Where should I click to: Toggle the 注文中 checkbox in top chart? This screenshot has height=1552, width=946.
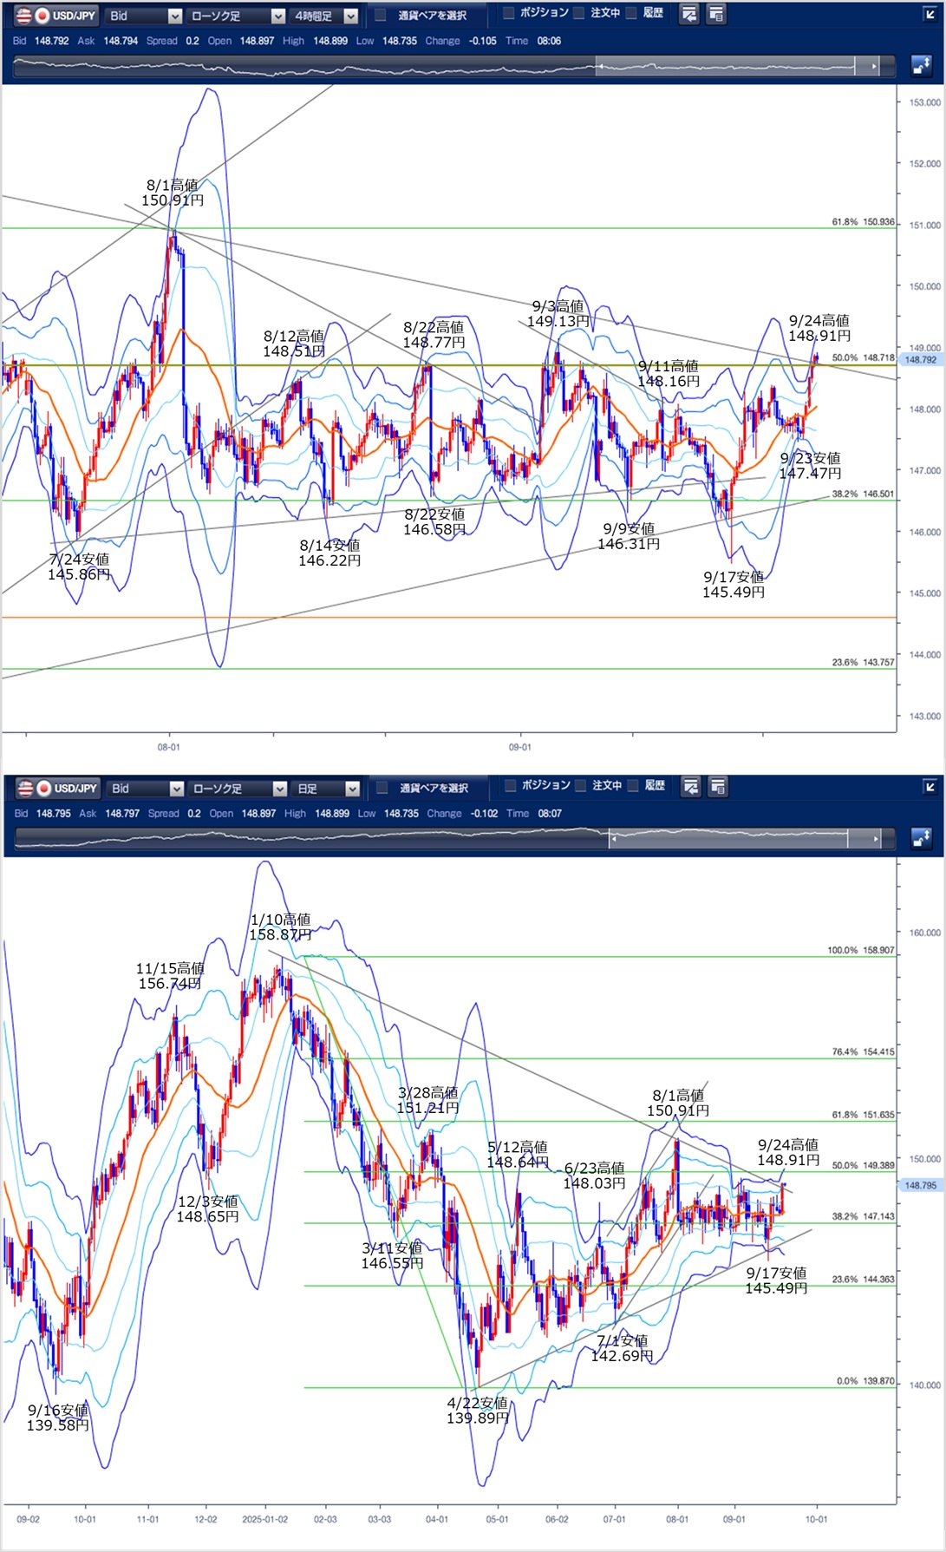tap(579, 13)
